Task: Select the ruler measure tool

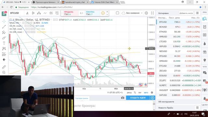Action: pos(4,67)
